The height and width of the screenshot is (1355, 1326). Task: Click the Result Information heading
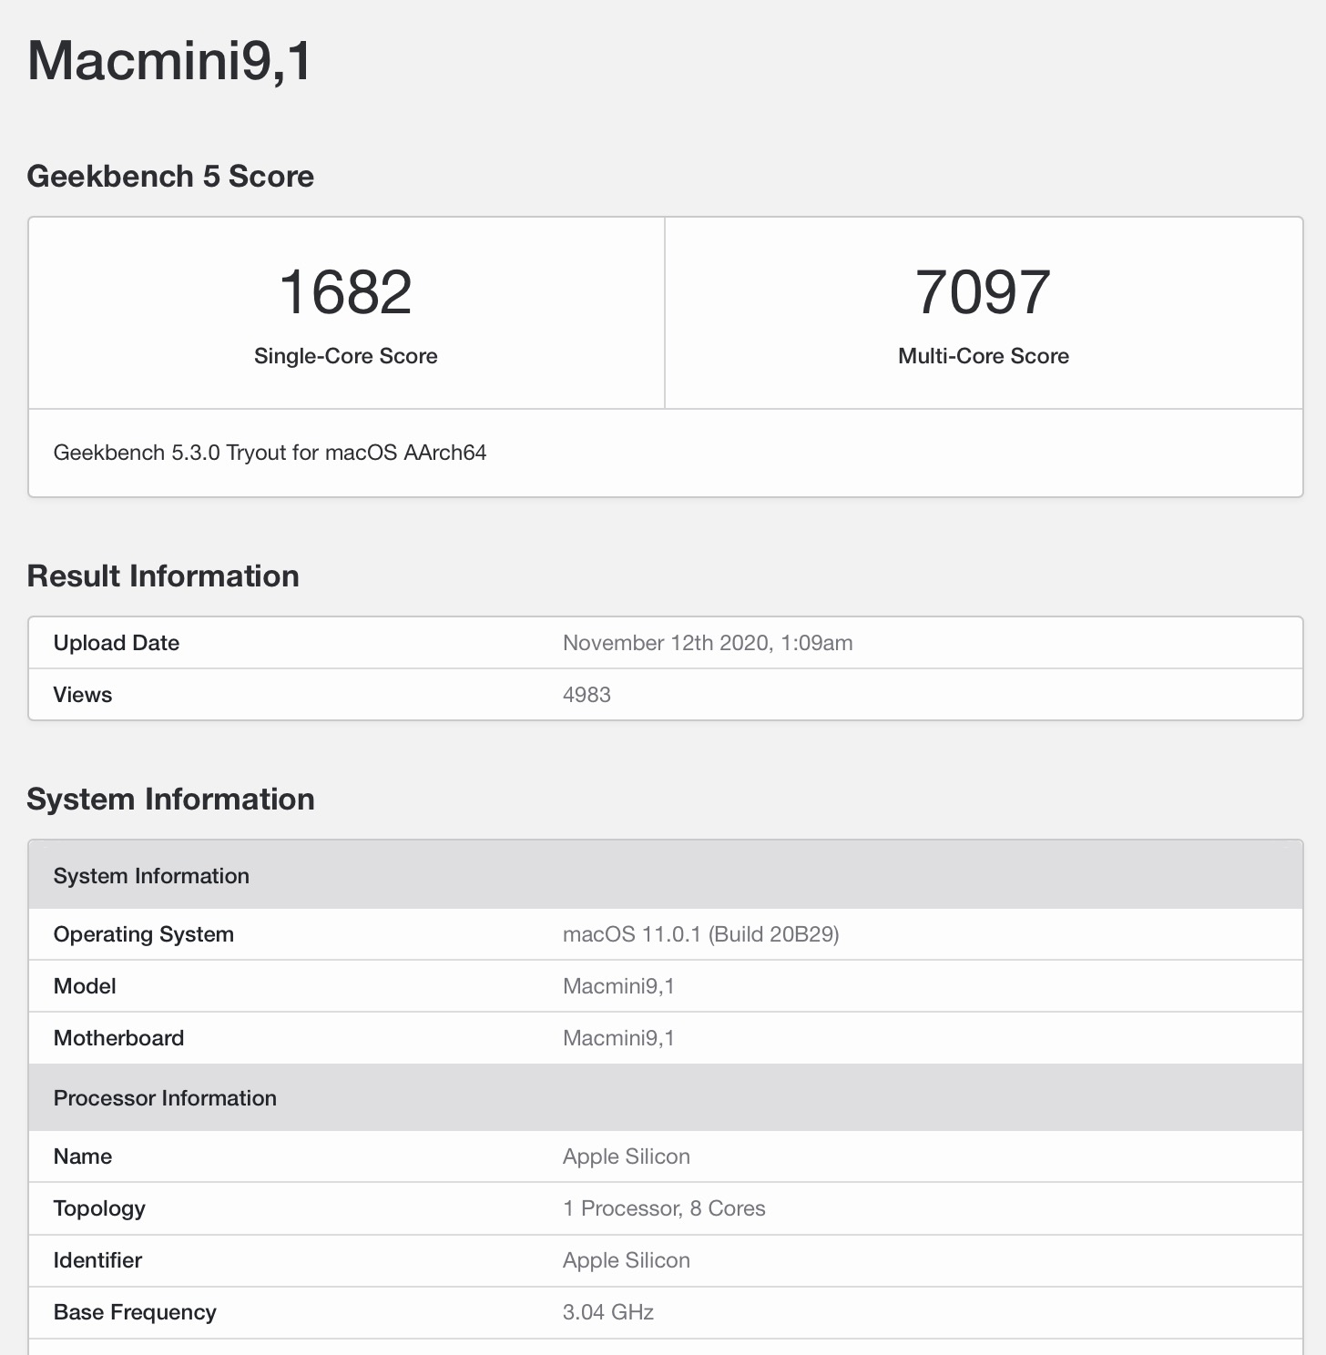(x=163, y=576)
